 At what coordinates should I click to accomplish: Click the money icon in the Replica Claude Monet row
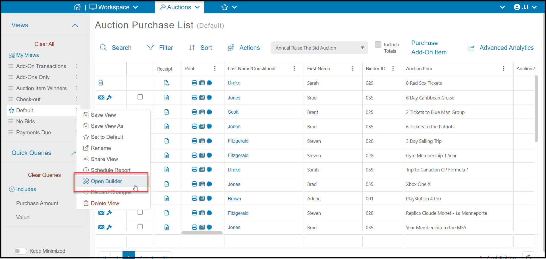(101, 213)
